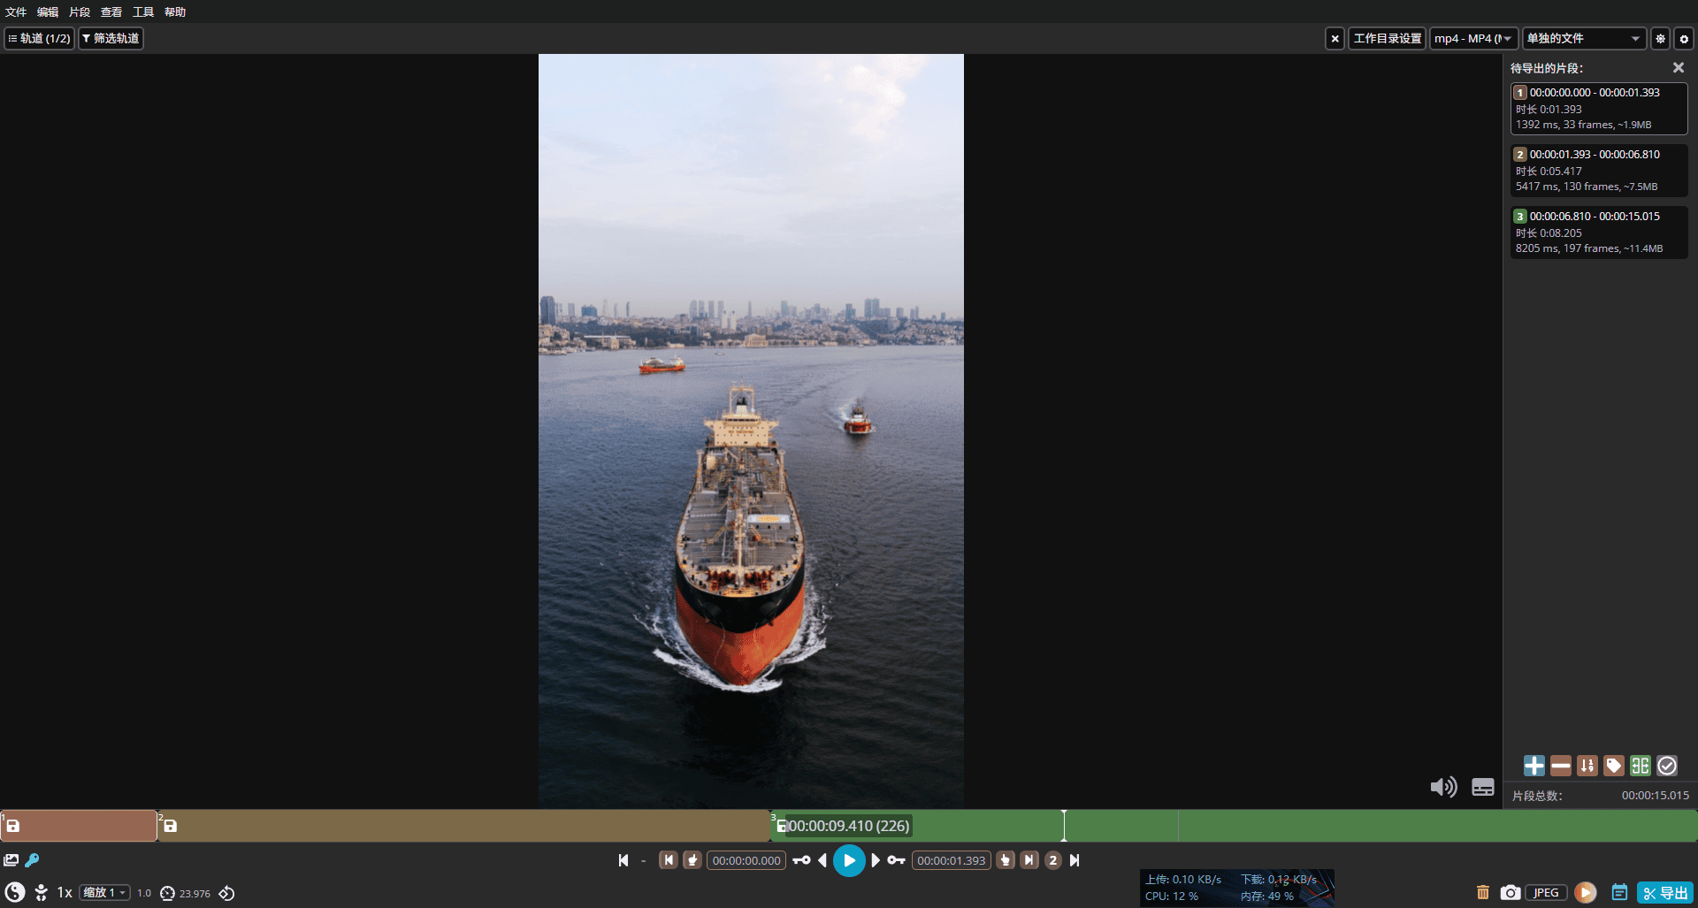
Task: Open the mp4 output format dropdown
Action: coord(1473,39)
